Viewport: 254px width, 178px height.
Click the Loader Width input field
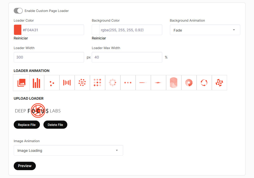click(x=49, y=57)
